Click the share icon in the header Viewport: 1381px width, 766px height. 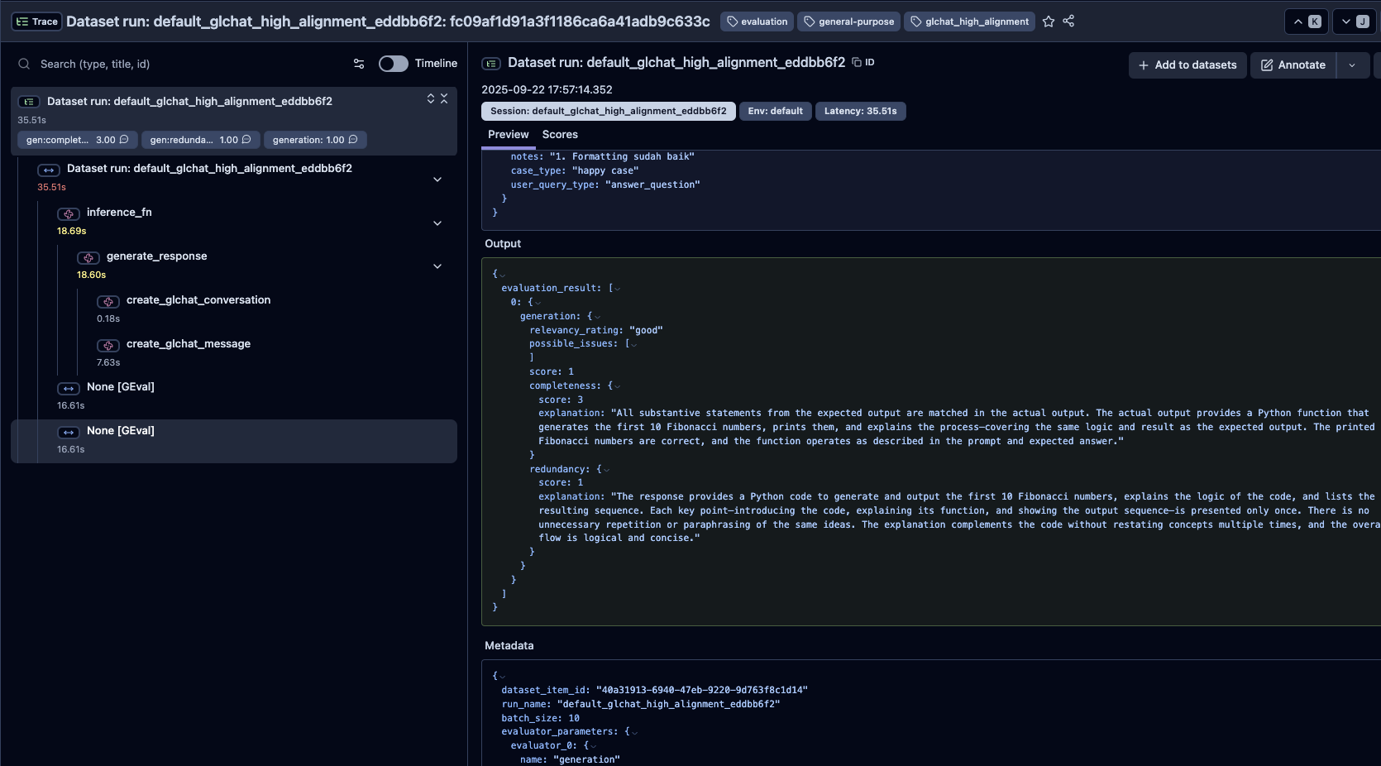coord(1068,22)
